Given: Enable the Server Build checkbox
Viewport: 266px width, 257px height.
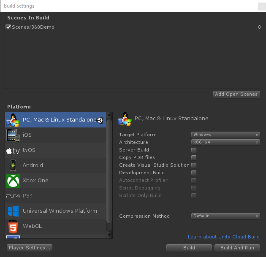Looking at the screenshot, I should (x=194, y=150).
